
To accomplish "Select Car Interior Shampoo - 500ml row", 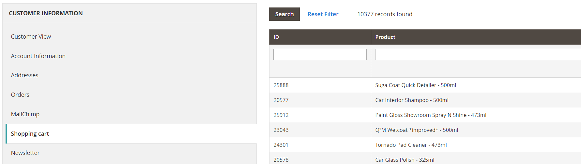I will [x=425, y=100].
